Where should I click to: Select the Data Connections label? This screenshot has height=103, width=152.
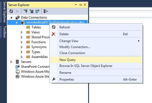coord(34,17)
